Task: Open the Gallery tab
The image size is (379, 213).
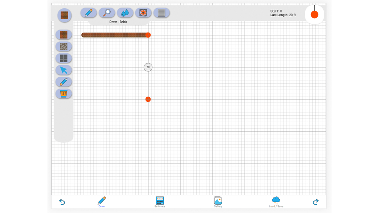Action: [x=218, y=202]
